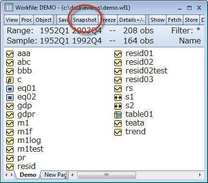Screen dimensions: 208x183
Task: Click the Range 1952Q1 2003Q4 line
Action: tap(80, 30)
